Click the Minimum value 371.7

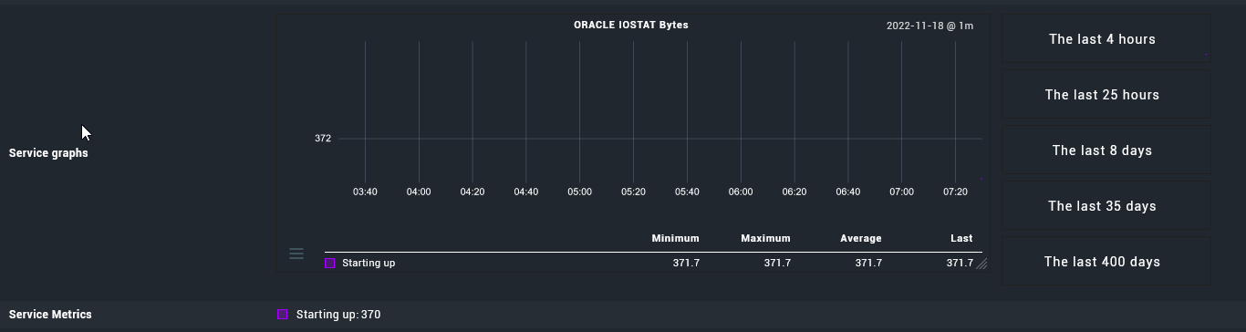686,263
